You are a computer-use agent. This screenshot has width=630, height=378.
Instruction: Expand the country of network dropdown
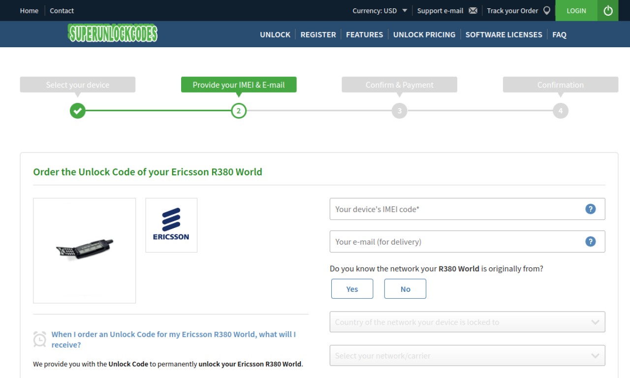467,322
